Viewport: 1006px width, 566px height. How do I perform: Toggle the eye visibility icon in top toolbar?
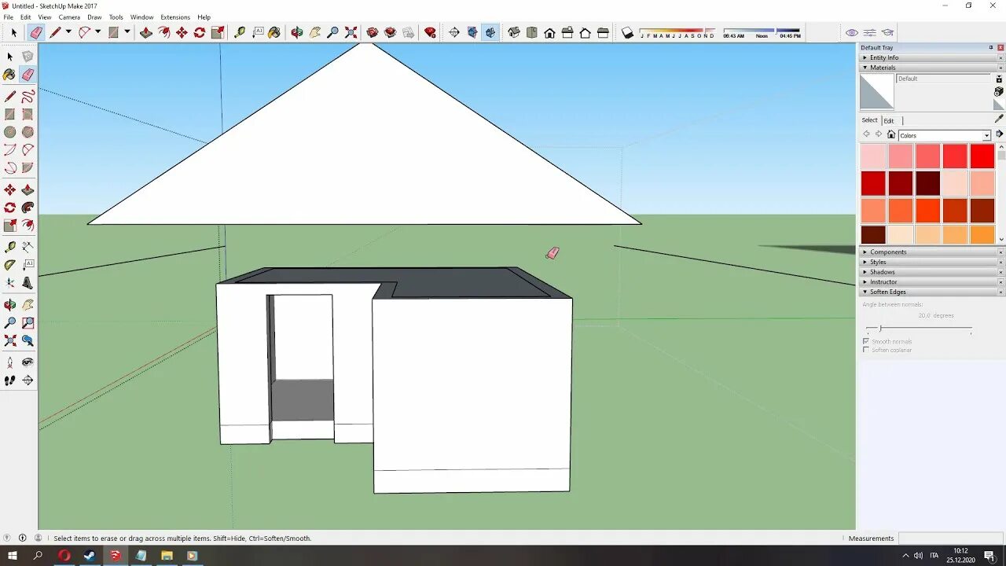(852, 32)
